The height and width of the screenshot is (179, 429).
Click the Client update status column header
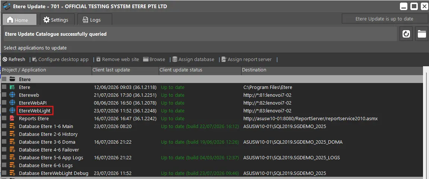tap(200, 70)
